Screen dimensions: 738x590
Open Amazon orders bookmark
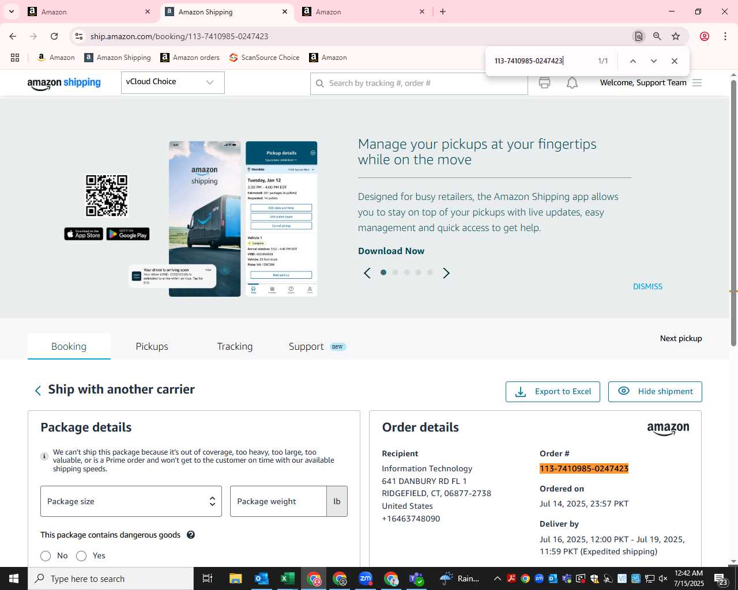coord(190,58)
